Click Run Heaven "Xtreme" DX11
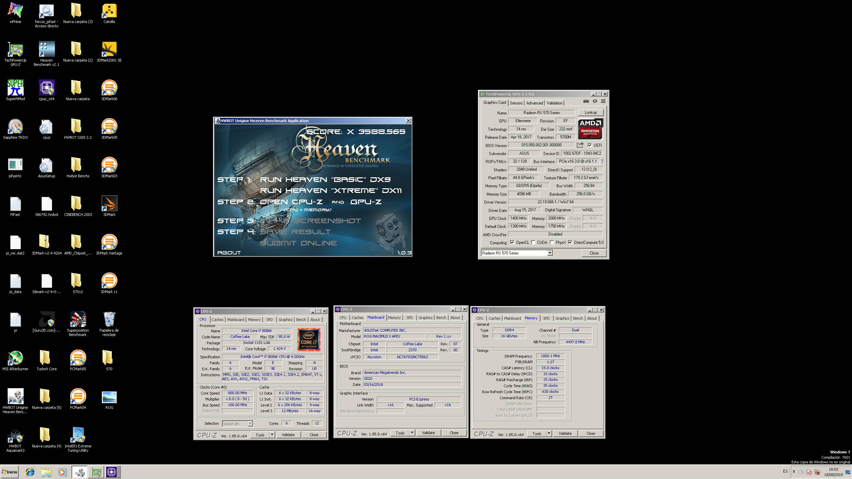This screenshot has width=852, height=479. click(331, 191)
